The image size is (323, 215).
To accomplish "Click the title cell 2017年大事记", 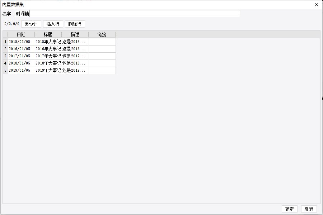I will (48, 56).
